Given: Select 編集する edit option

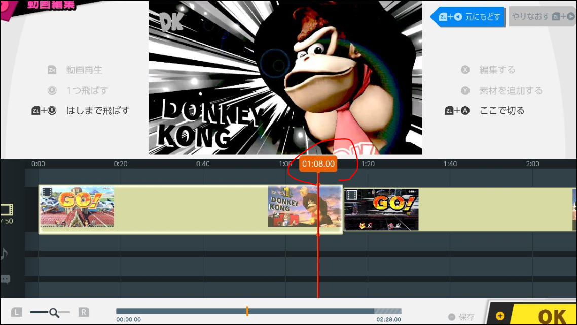Looking at the screenshot, I should click(x=497, y=70).
